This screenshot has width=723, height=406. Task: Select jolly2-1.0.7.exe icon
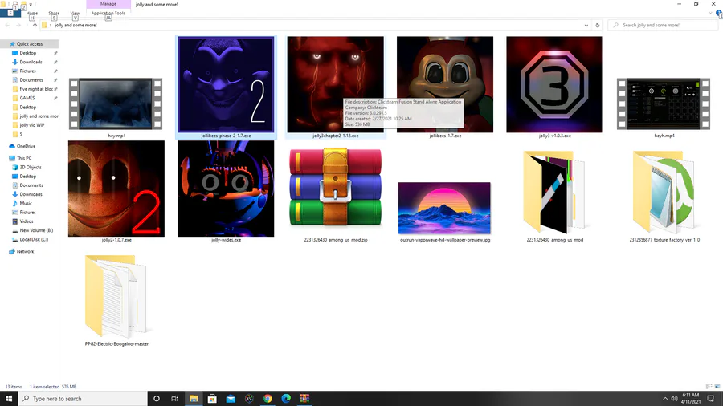[x=116, y=189]
